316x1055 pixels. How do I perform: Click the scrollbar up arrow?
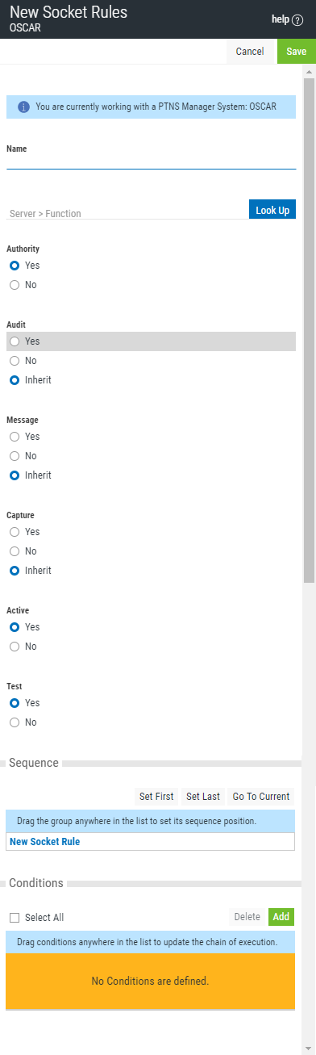coord(309,72)
